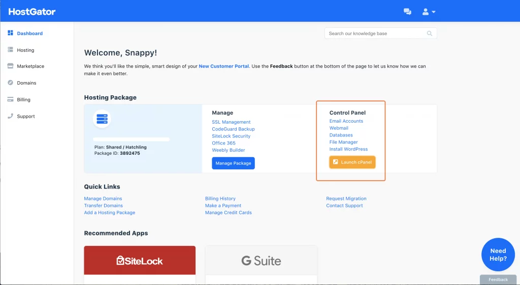Open the Webmail link
The height and width of the screenshot is (285, 520).
339,128
